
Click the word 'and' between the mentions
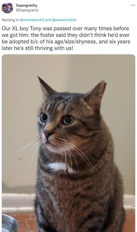point(48,20)
